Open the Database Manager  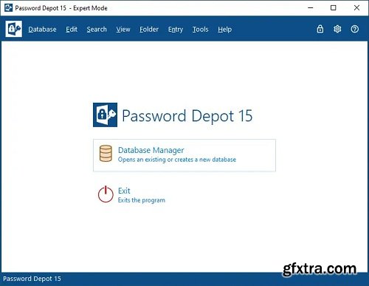click(184, 155)
